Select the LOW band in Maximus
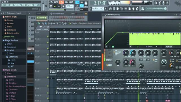Image resolution: width=181 pixels, height=102 pixels. click(108, 50)
